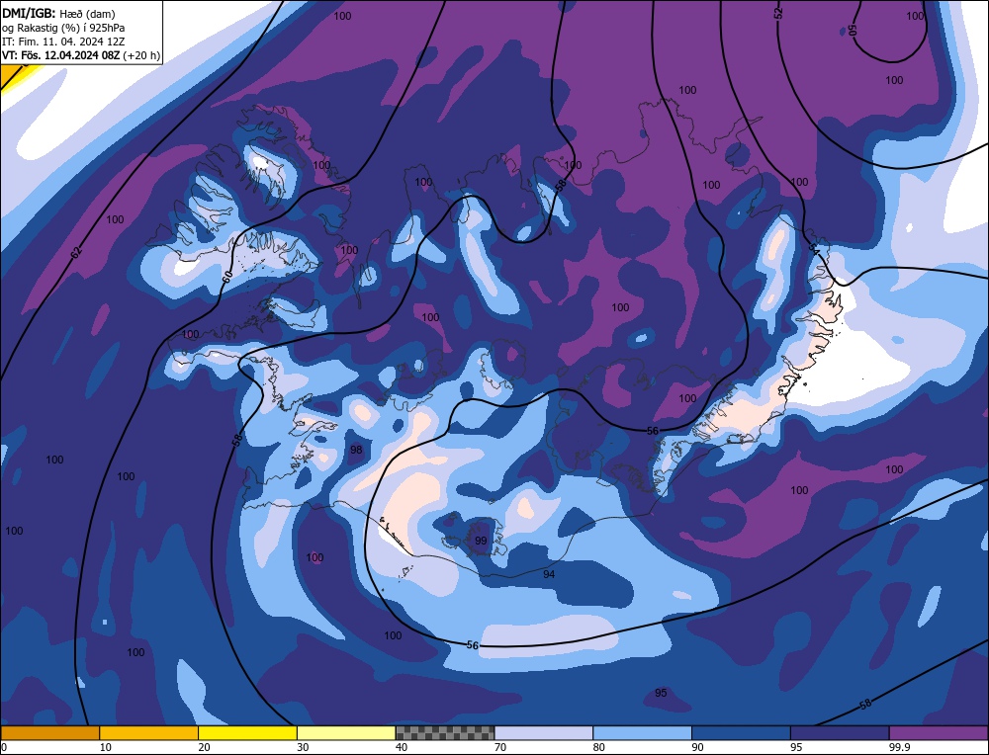Click the checkered 40–70 legend swatch
The height and width of the screenshot is (755, 989).
tap(445, 732)
